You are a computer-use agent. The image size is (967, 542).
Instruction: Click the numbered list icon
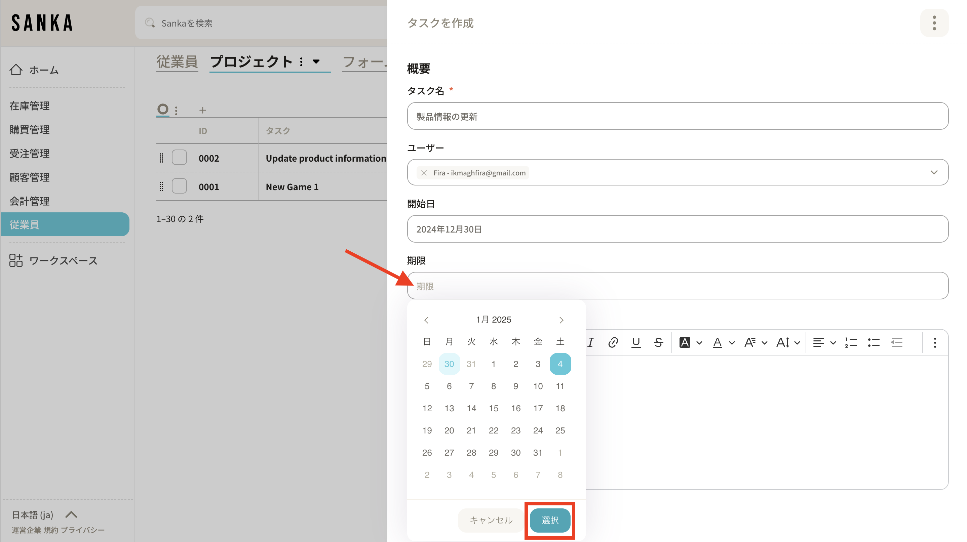coord(851,342)
